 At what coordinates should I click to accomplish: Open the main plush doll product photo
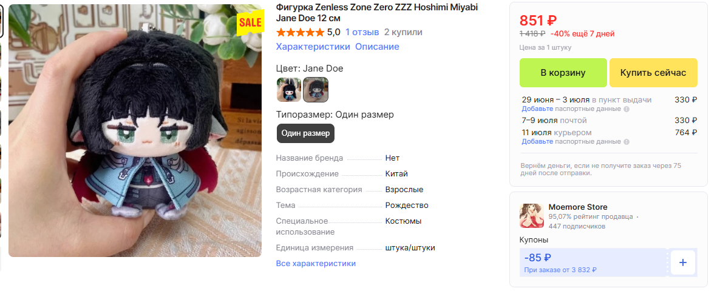[135, 131]
